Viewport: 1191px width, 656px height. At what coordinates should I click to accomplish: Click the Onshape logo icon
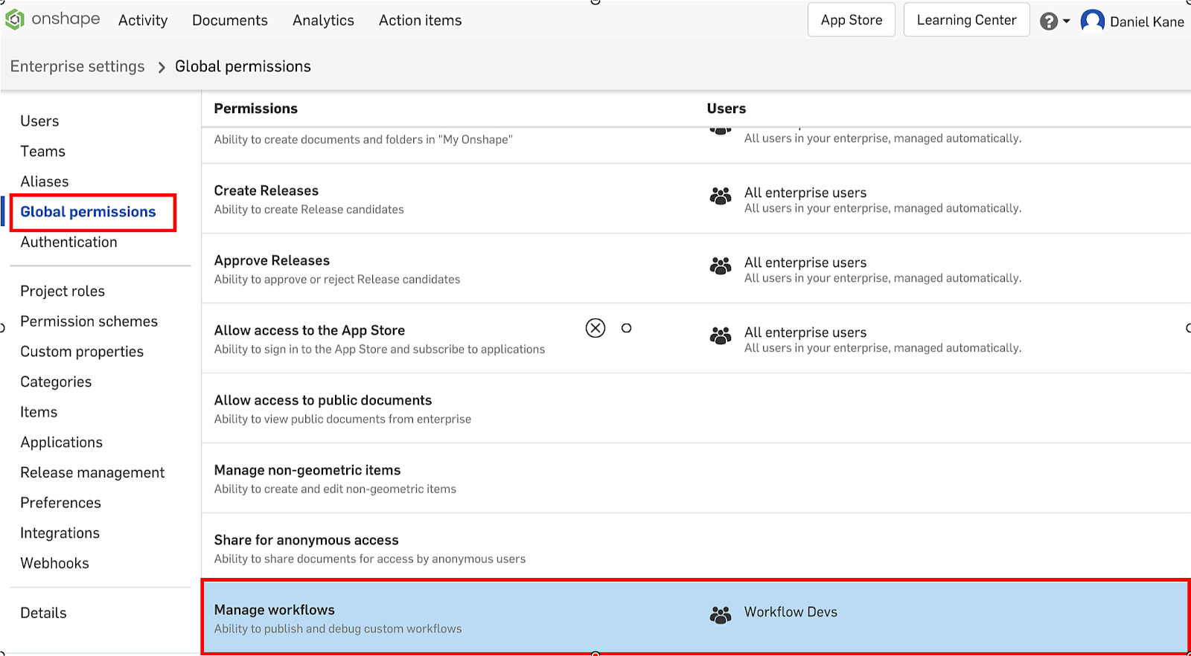click(15, 20)
